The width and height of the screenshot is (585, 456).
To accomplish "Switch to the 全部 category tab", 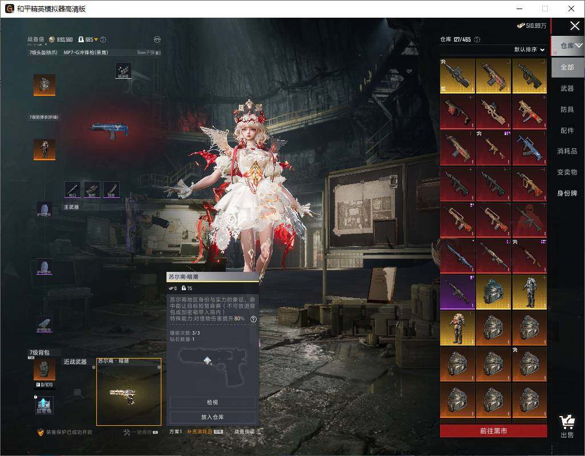I will 567,67.
